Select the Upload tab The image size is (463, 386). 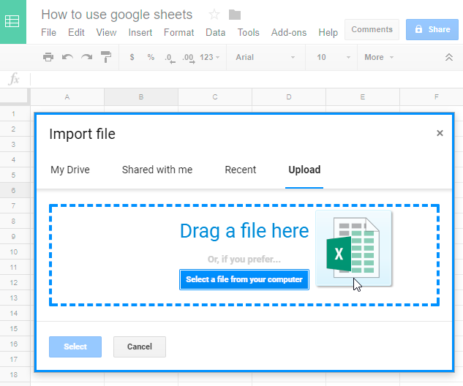(304, 170)
